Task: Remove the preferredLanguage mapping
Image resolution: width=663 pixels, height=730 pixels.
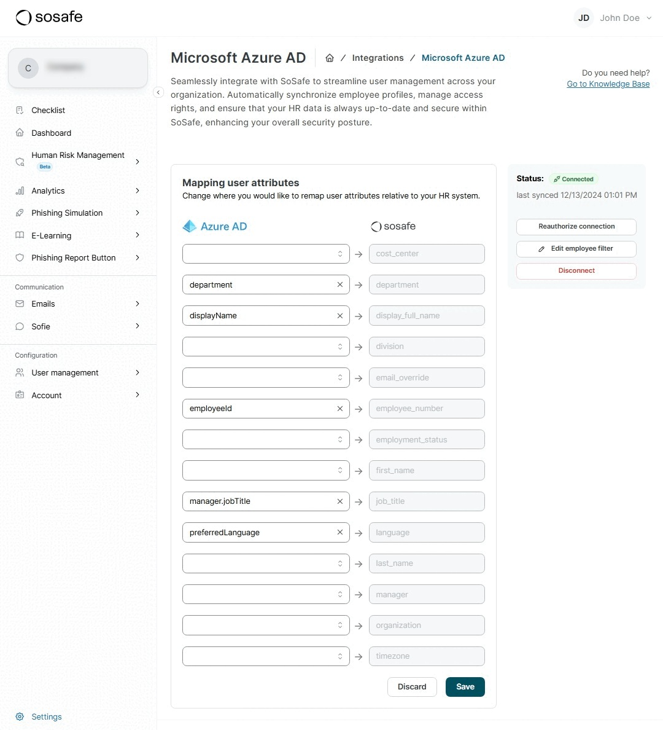Action: (340, 532)
